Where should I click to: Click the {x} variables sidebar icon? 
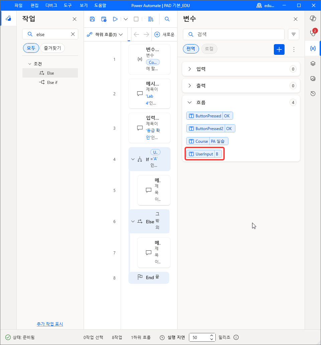(313, 48)
